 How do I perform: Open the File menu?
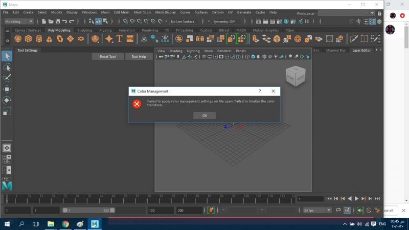(6, 12)
